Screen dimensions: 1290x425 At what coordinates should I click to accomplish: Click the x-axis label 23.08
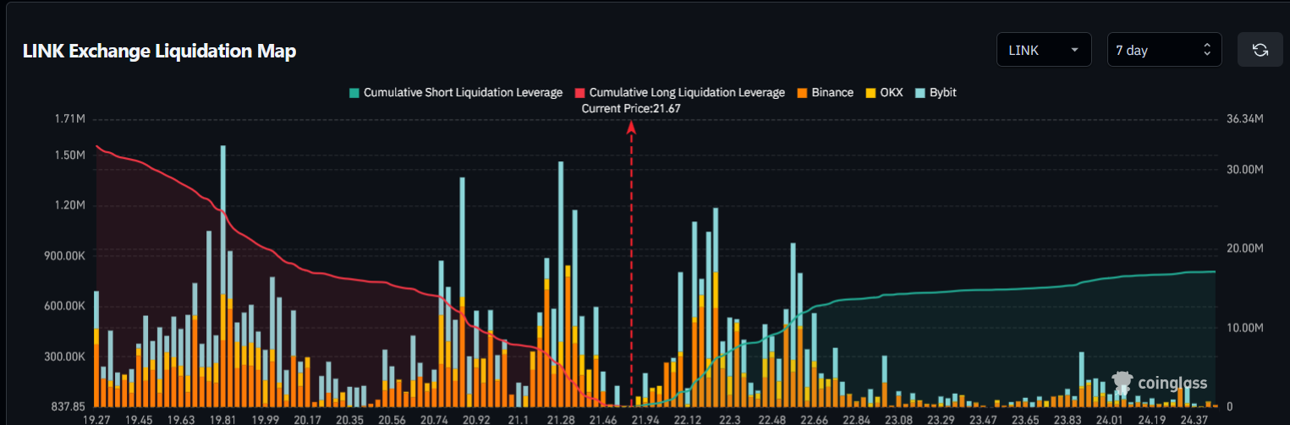[x=898, y=419]
